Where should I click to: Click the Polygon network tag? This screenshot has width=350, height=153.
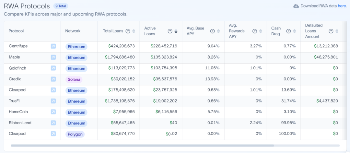click(75, 134)
